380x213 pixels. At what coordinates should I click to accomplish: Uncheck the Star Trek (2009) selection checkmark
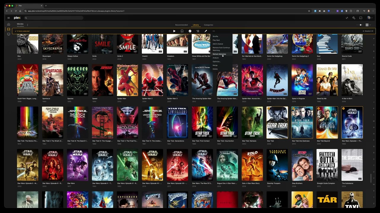click(269, 109)
